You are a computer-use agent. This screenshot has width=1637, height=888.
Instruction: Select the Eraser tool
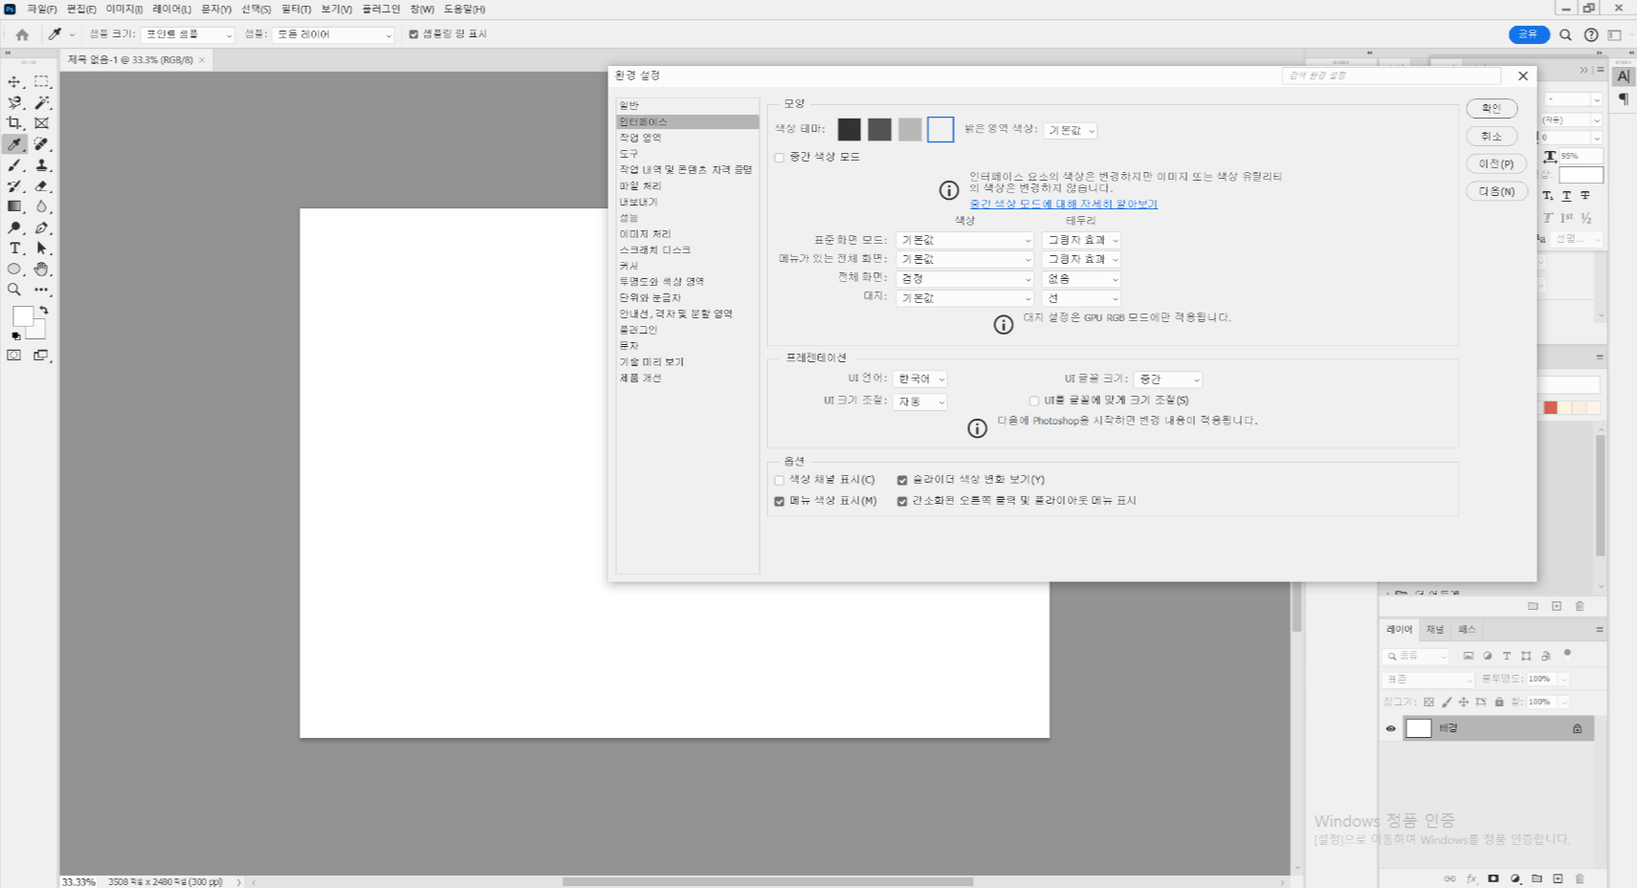(x=41, y=186)
